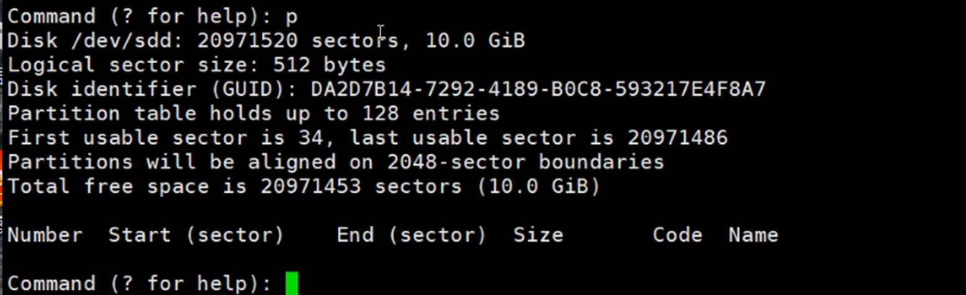Click the 10.0 GiB disk size on the Disk line
This screenshot has width=966, height=295.
[475, 41]
